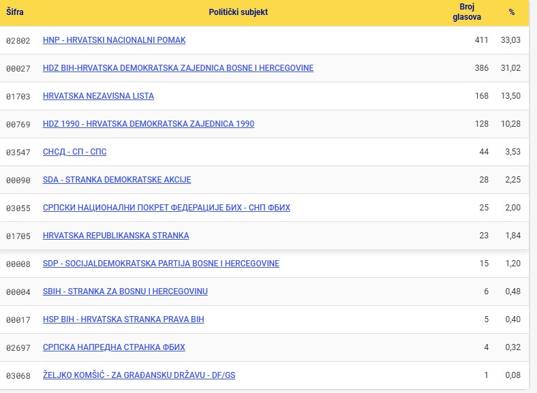Open ŽELJKO KOMŠIĆ - ZA GRAĐANSKU DRŽAVU link
This screenshot has width=537, height=393.
point(139,375)
